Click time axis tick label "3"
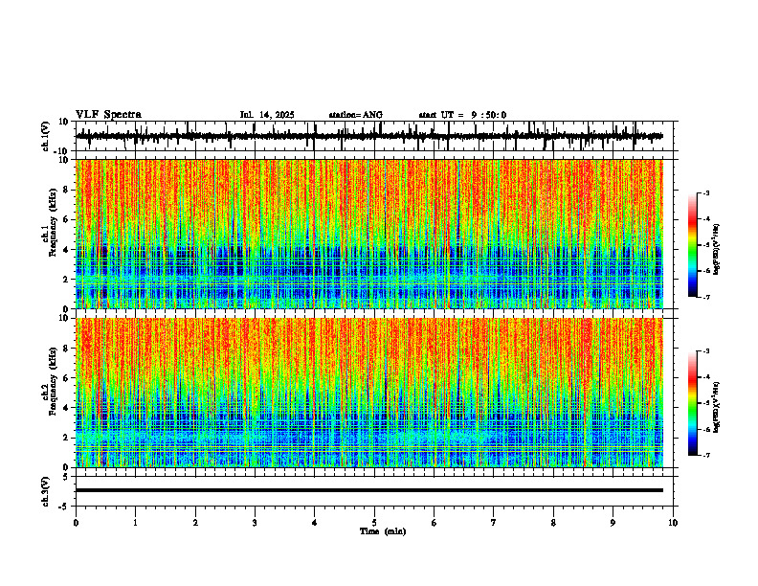The image size is (758, 586). point(255,523)
